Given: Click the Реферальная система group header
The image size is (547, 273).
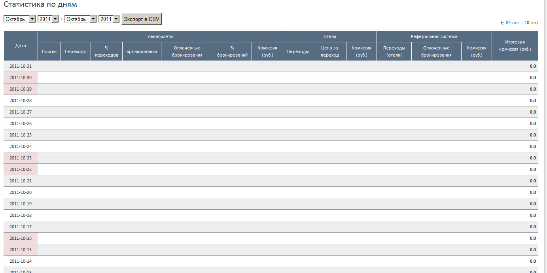Looking at the screenshot, I should tap(434, 36).
